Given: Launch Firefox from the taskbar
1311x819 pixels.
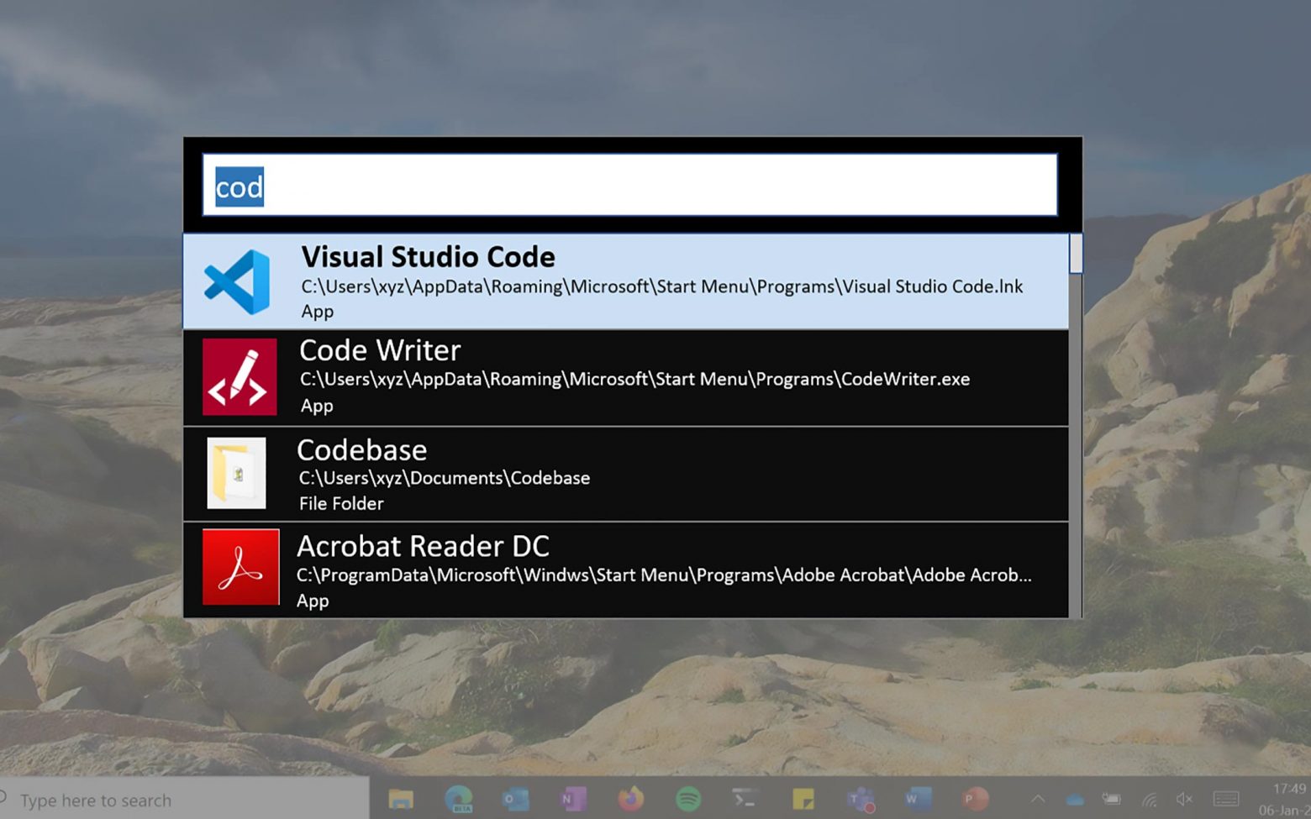Looking at the screenshot, I should [x=631, y=799].
